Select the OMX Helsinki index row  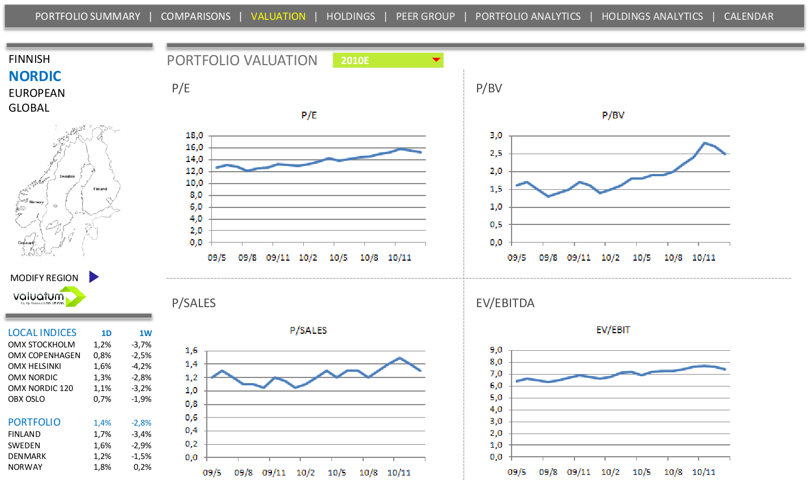pyautogui.click(x=80, y=366)
